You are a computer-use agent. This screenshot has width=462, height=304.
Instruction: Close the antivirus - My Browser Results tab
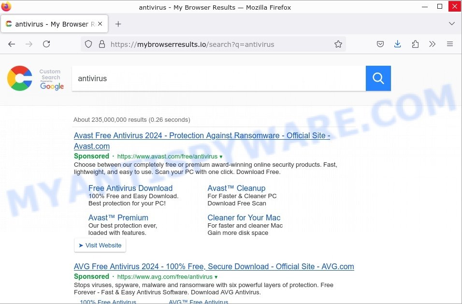coord(100,24)
